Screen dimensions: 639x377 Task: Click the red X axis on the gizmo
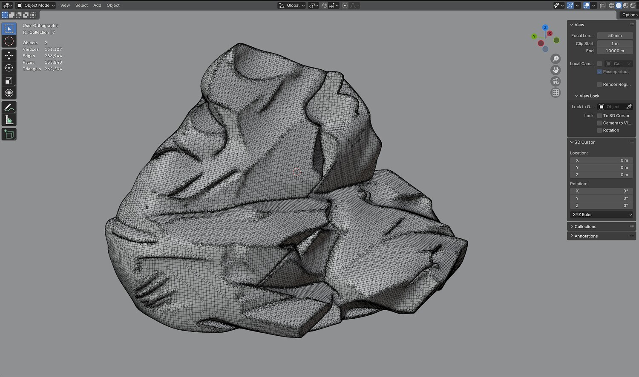[550, 33]
